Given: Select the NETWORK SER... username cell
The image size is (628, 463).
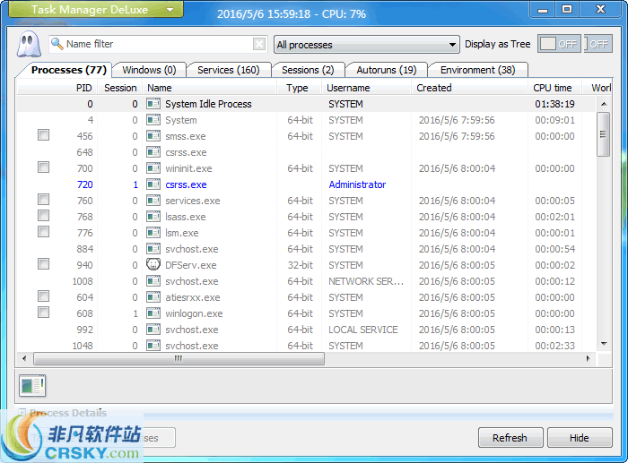Looking at the screenshot, I should pyautogui.click(x=366, y=281).
